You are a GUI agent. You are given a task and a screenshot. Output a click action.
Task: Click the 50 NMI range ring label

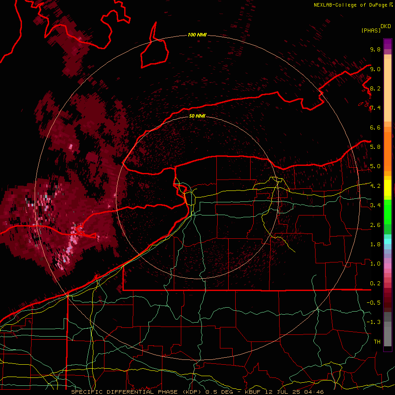pyautogui.click(x=197, y=116)
